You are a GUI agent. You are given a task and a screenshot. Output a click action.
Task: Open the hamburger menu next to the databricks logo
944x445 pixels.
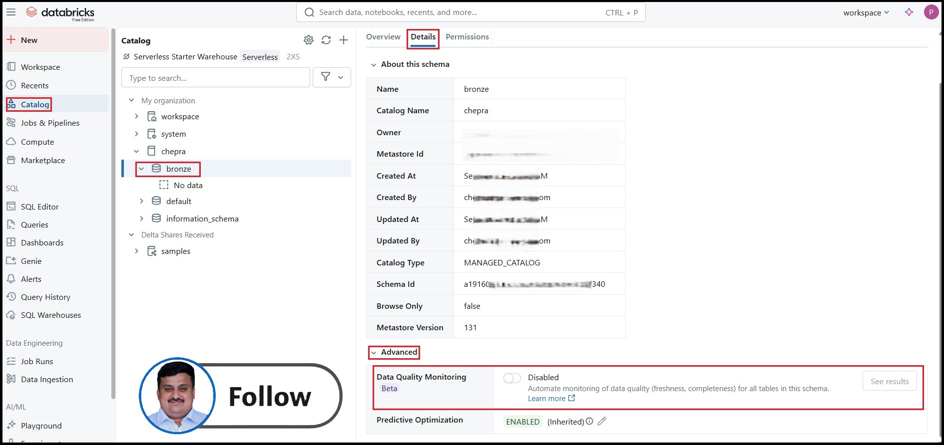(11, 12)
